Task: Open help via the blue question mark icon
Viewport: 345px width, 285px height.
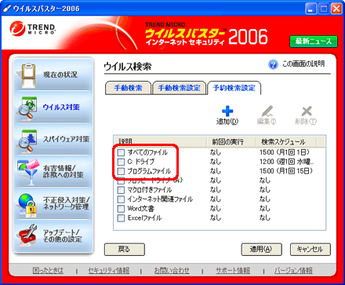Action: [273, 64]
